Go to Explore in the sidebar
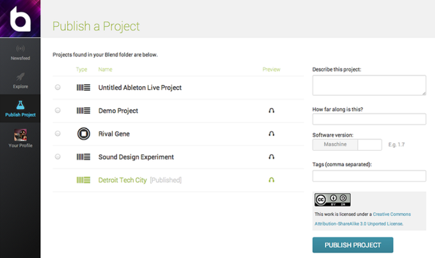The width and height of the screenshot is (435, 258). (x=20, y=86)
